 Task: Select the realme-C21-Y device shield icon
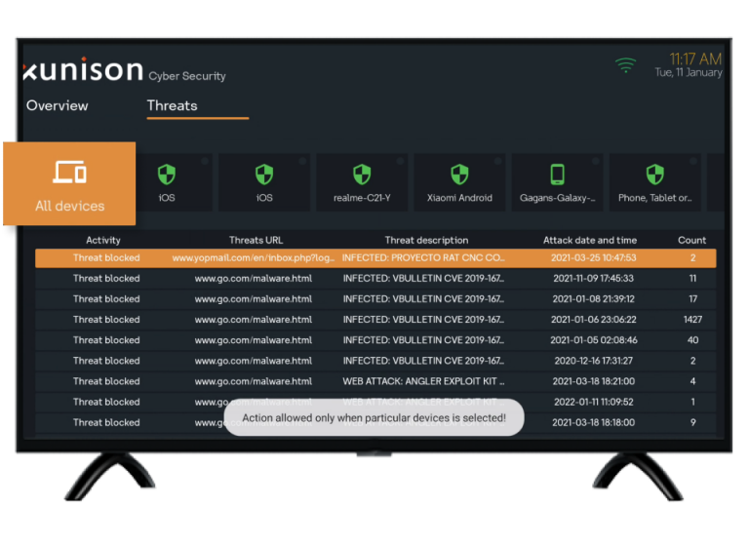coord(362,175)
